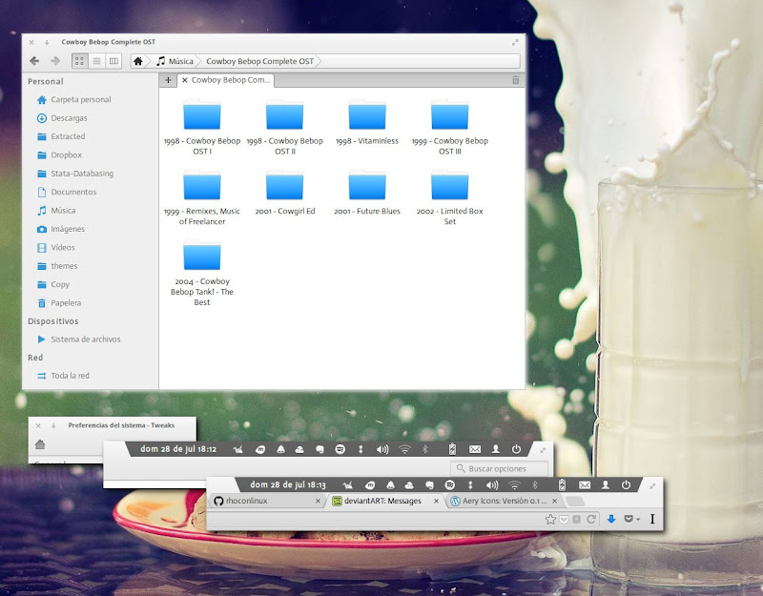Click the trash icon beside the tab bar
763x596 pixels.
coord(516,80)
